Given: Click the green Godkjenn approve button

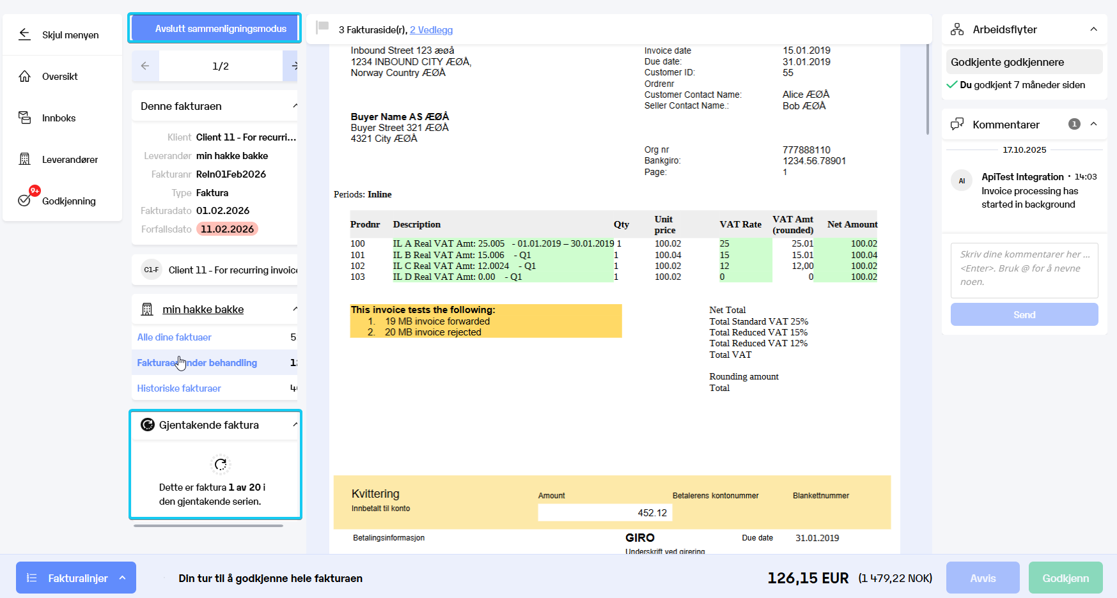Looking at the screenshot, I should 1065,578.
